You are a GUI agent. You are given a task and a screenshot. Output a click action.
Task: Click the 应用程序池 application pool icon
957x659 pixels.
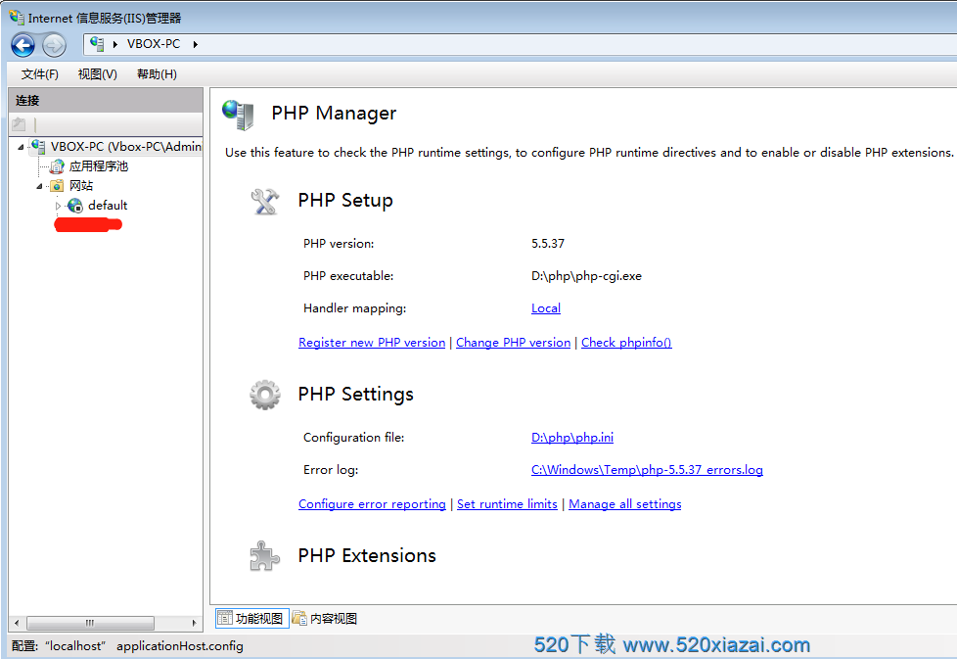pos(57,166)
